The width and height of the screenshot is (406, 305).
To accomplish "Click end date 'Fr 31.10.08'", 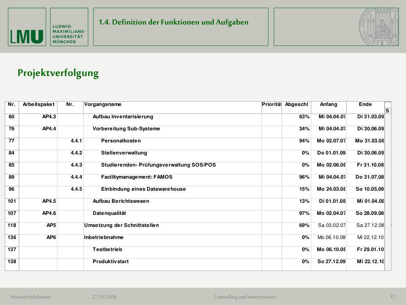I will [x=370, y=165].
